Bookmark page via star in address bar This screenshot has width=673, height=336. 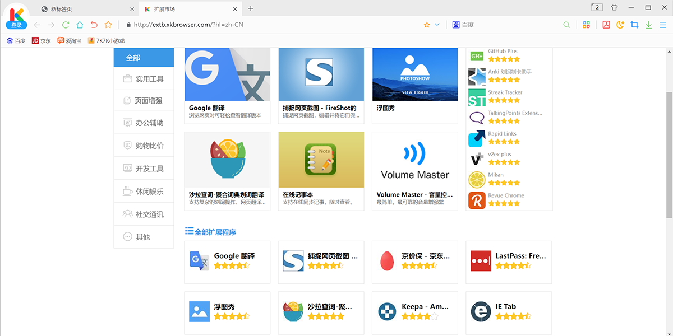(427, 25)
